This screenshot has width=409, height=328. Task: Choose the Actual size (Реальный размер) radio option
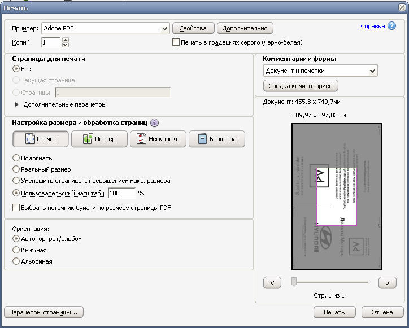(x=16, y=169)
